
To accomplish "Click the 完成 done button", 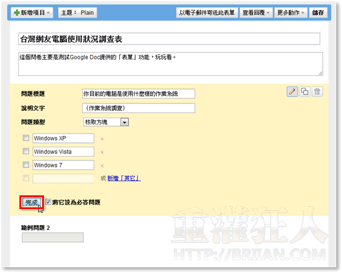I will point(31,202).
